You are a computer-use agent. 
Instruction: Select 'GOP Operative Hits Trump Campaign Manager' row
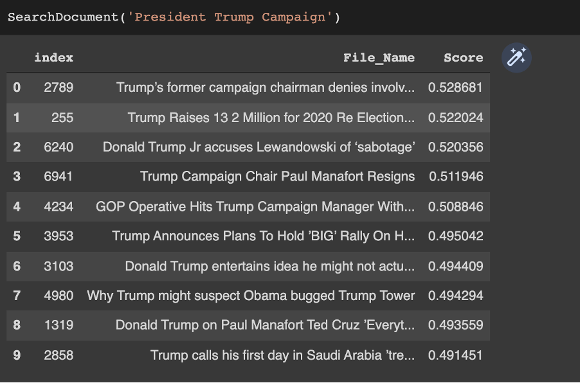coord(255,206)
